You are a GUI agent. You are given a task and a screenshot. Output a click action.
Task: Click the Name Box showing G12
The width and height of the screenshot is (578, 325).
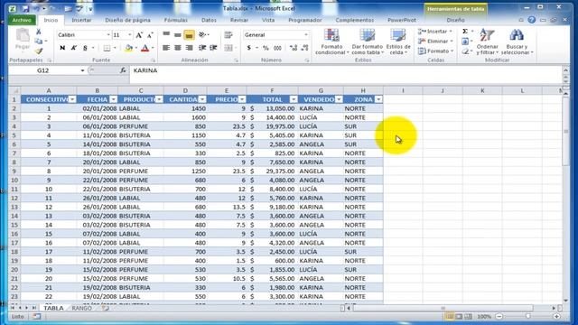pos(43,70)
